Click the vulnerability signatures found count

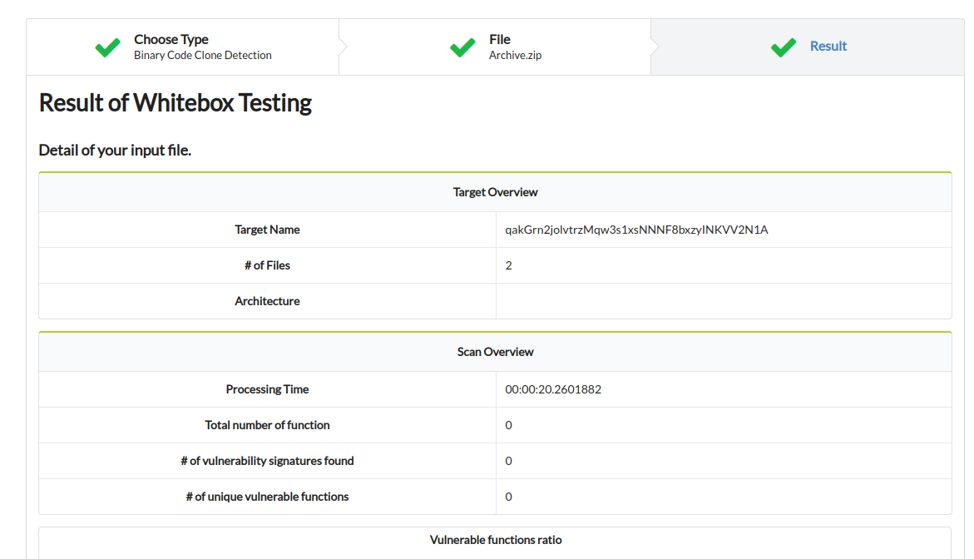point(509,461)
